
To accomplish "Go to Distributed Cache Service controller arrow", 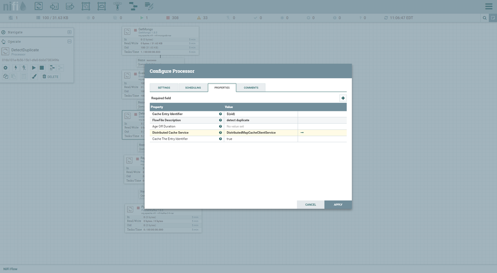I will pyautogui.click(x=302, y=133).
